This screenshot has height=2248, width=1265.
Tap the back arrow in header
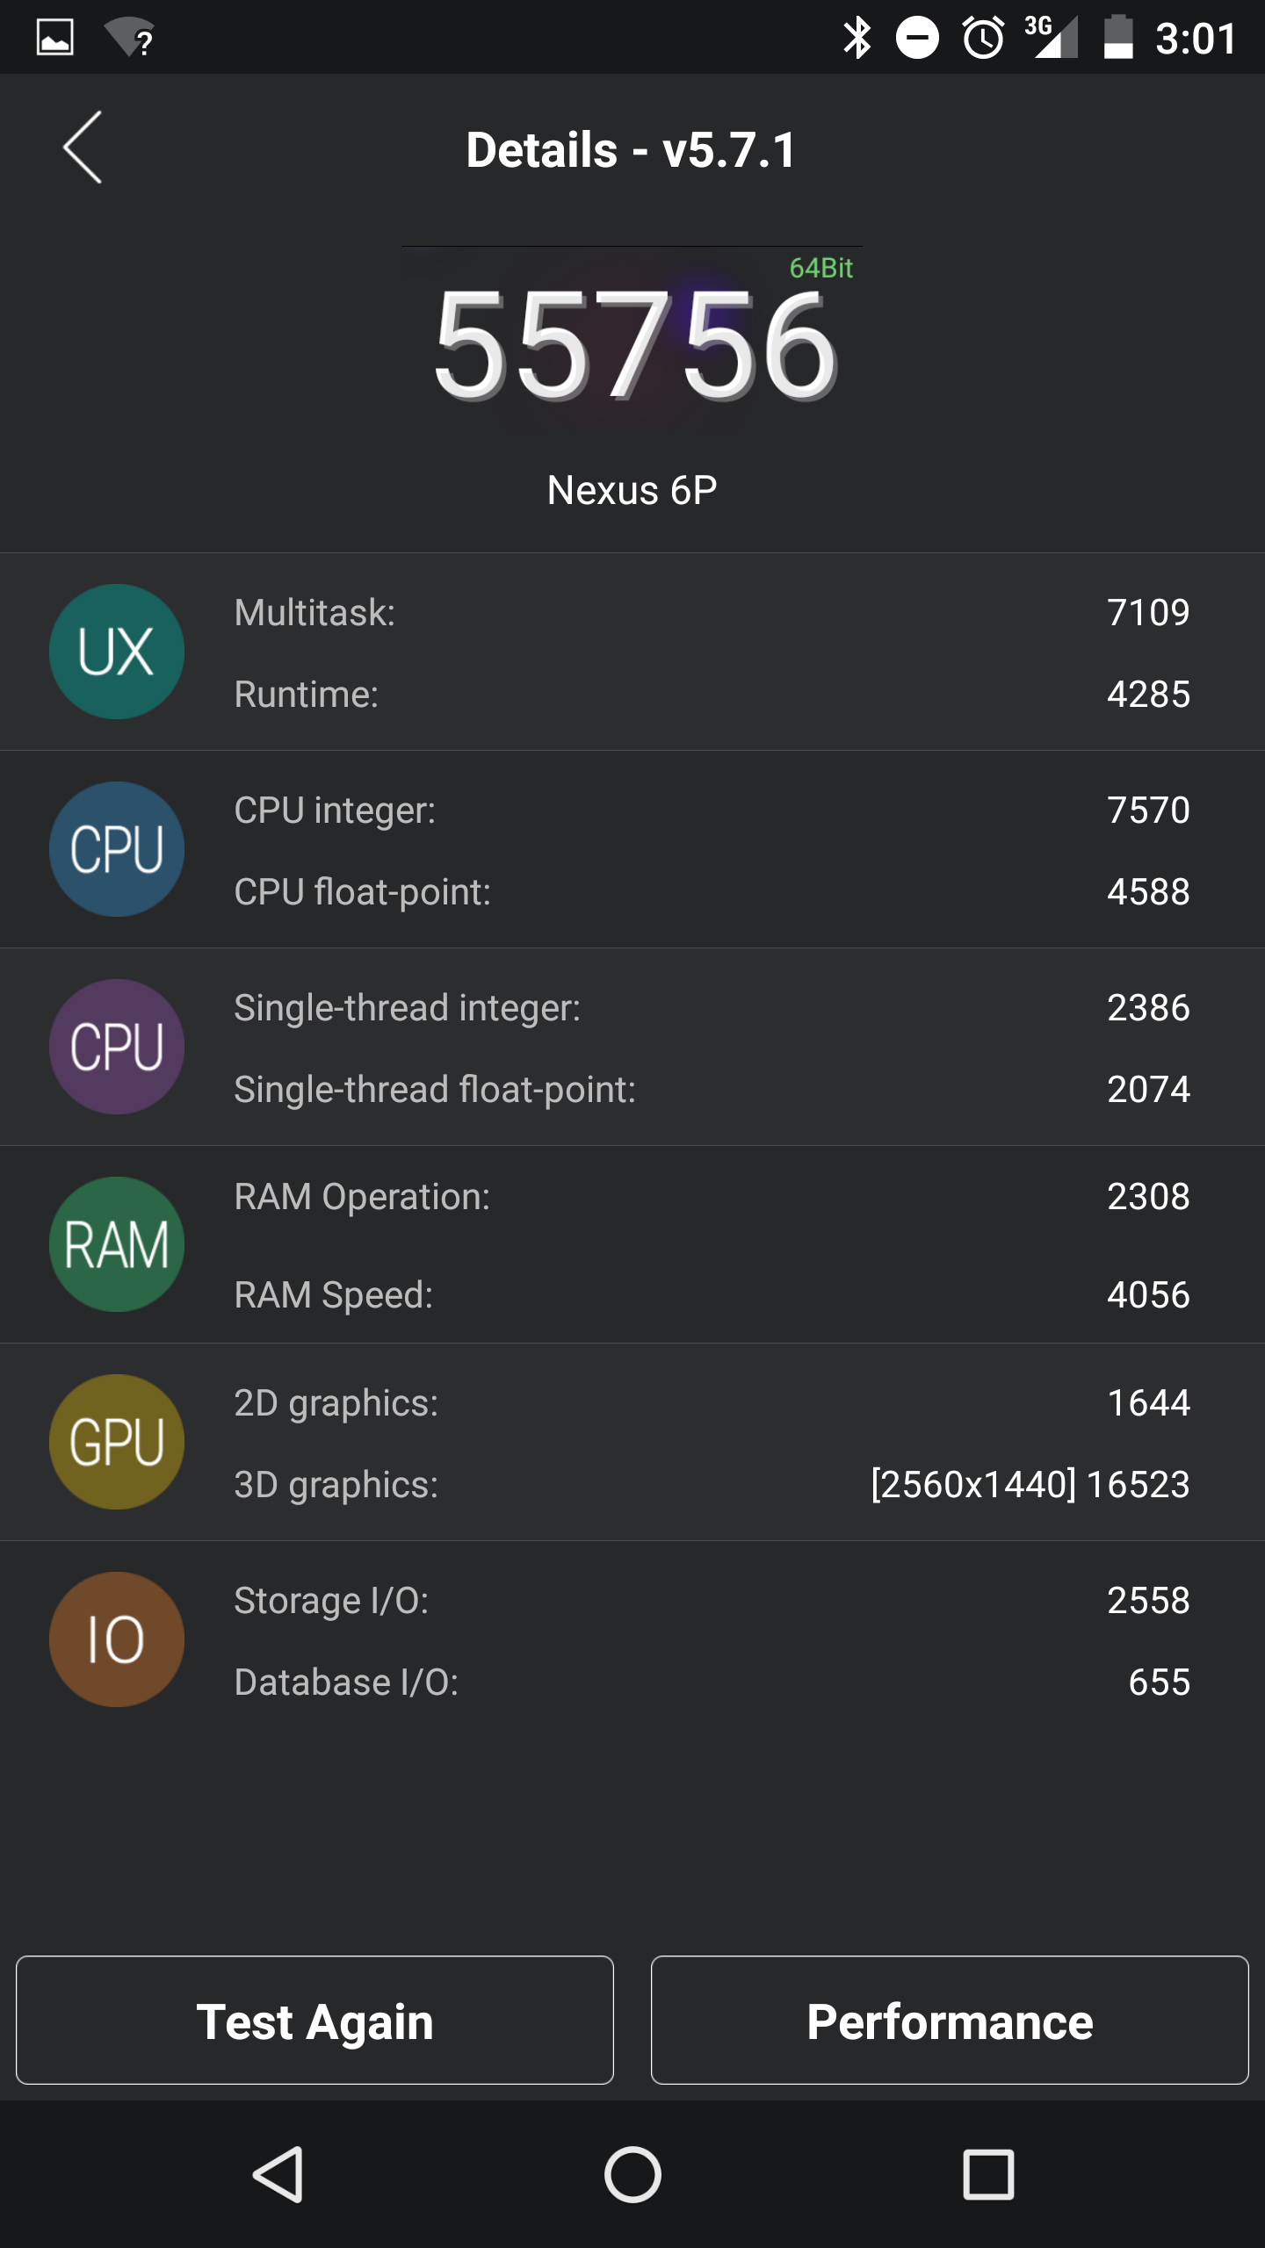83,148
